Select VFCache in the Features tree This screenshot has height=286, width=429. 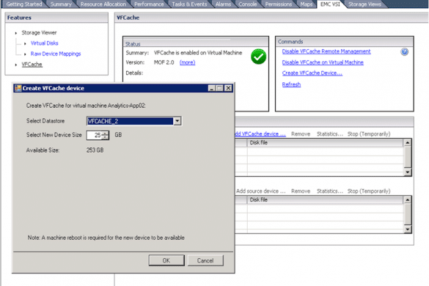click(x=32, y=65)
